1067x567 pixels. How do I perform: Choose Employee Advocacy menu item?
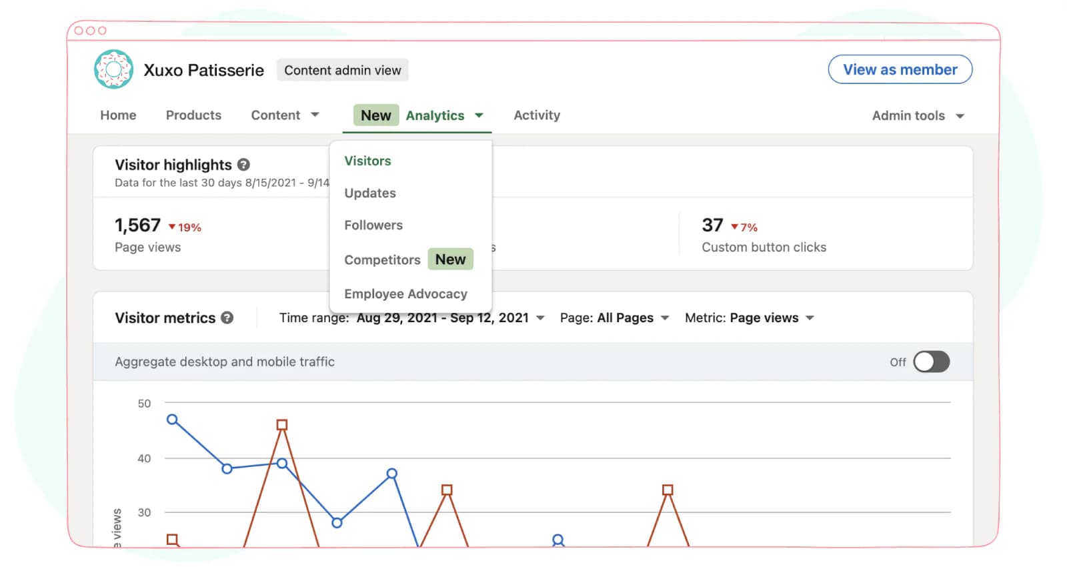[x=405, y=294]
